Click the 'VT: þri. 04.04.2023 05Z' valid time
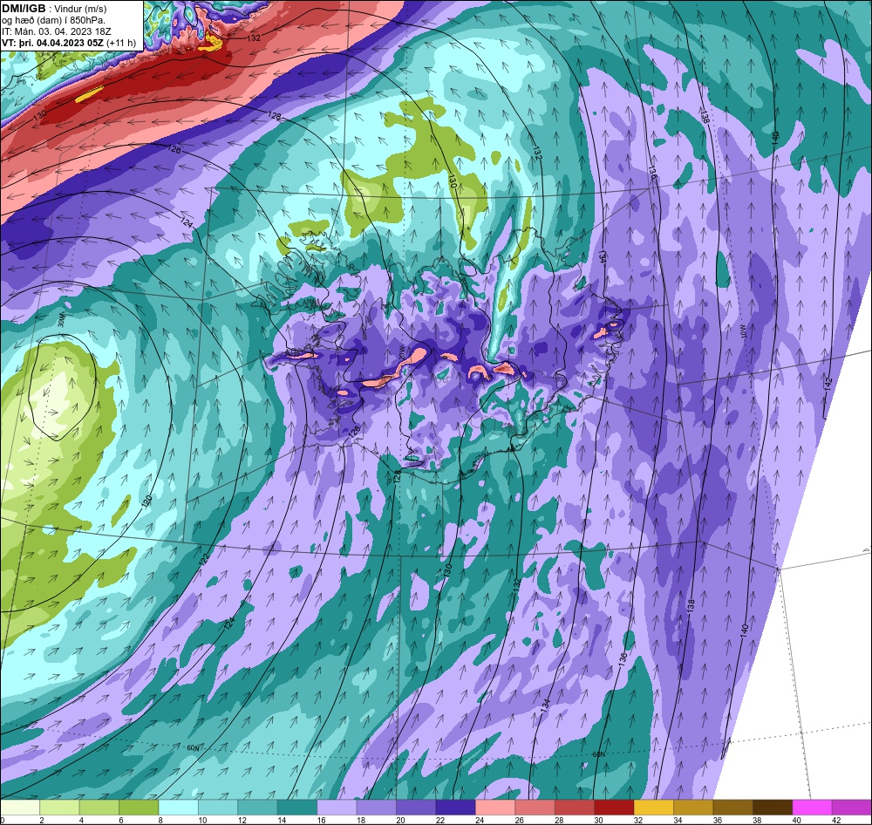872x825 pixels. [x=52, y=42]
